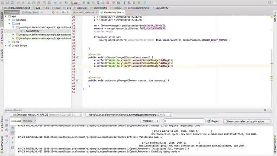
Task: Select the MainActivity.java tab
Action: 112,13
